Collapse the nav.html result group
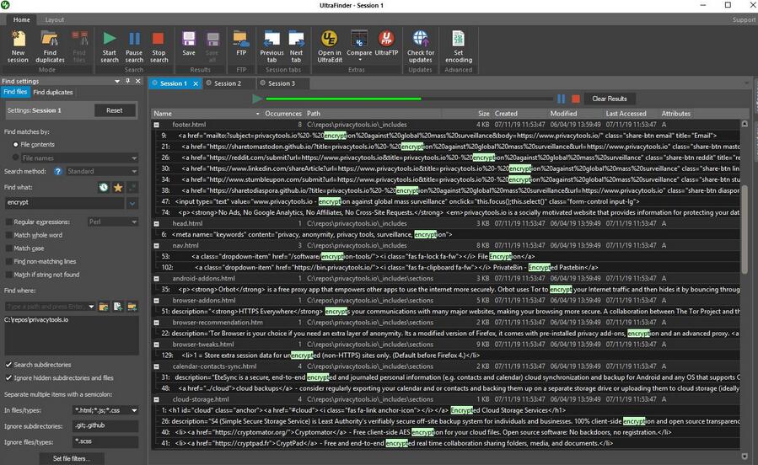The height and width of the screenshot is (465, 758). 157,246
